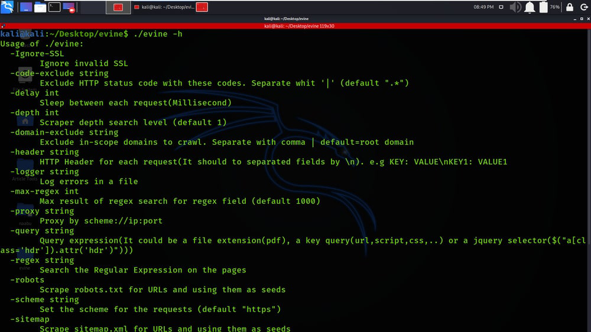Click the -regex string option

(42, 260)
